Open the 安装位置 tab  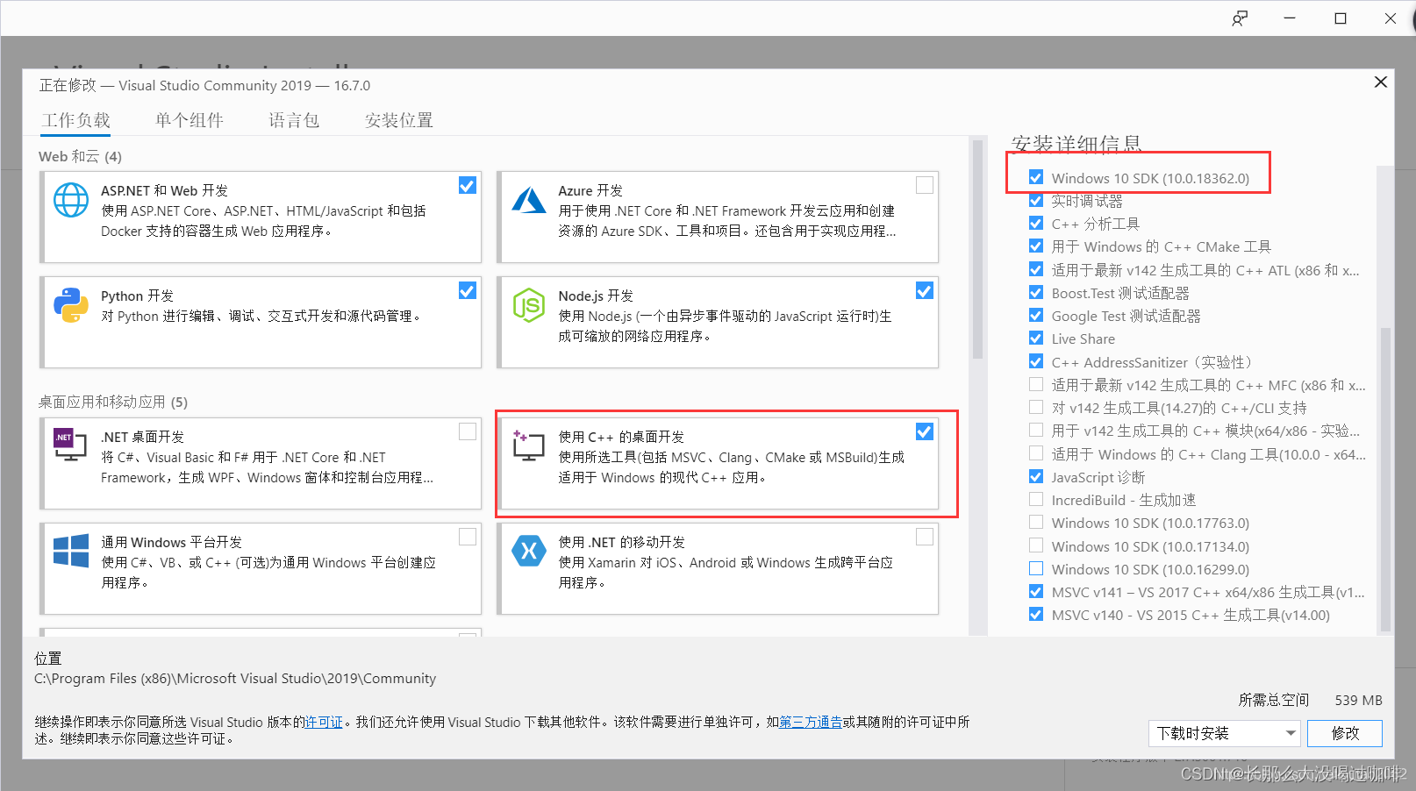pyautogui.click(x=399, y=120)
